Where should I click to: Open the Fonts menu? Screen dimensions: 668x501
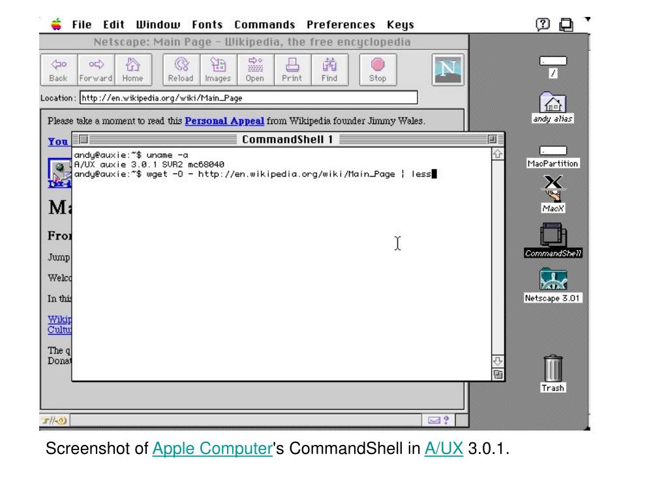click(207, 25)
